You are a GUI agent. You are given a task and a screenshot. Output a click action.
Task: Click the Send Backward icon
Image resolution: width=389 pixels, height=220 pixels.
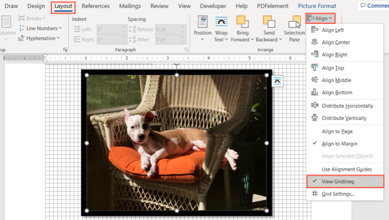point(269,22)
